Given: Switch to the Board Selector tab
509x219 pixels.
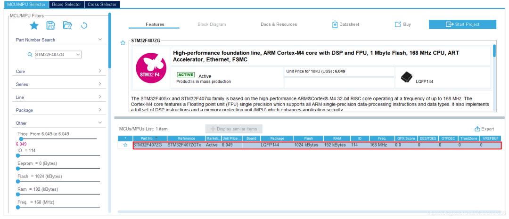Looking at the screenshot, I should [66, 5].
